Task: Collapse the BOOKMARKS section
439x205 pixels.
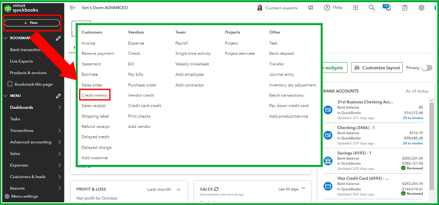Action: click(x=6, y=38)
